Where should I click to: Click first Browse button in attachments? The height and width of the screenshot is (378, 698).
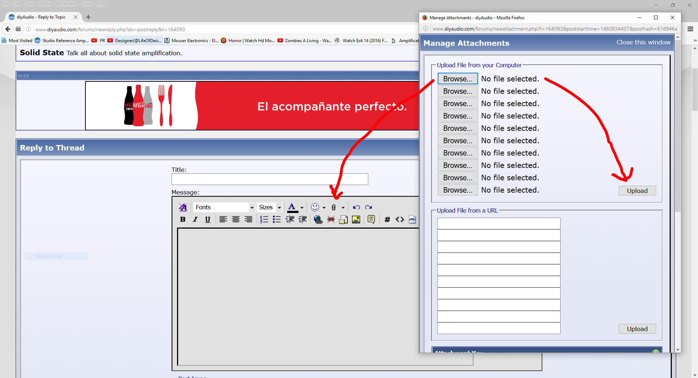(x=458, y=79)
